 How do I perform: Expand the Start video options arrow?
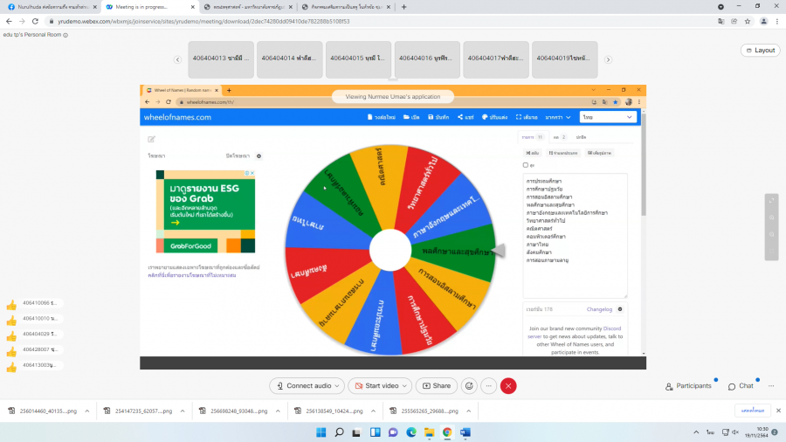(404, 385)
